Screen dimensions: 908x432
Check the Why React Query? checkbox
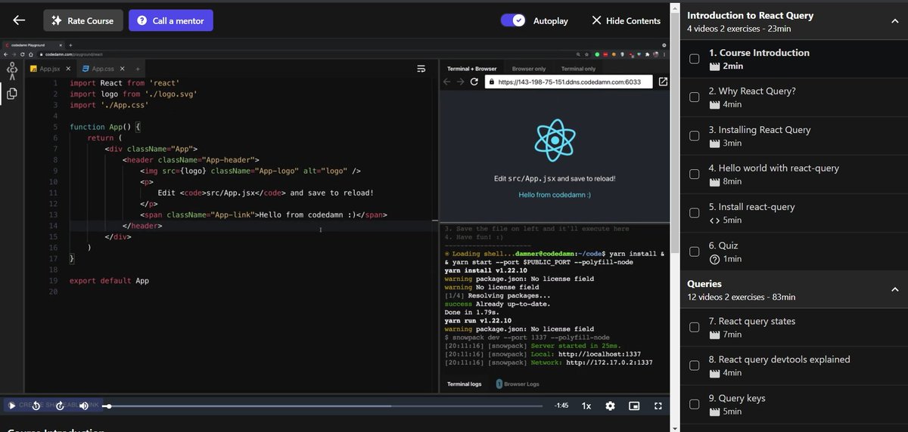(x=694, y=97)
